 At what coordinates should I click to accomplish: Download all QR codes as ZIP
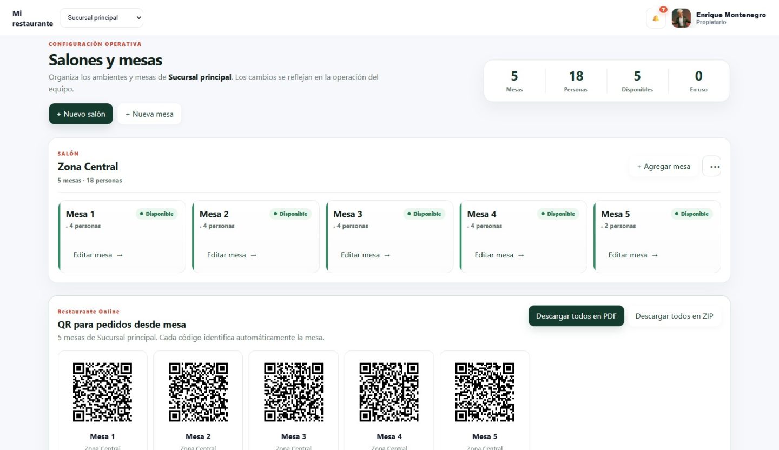pyautogui.click(x=675, y=316)
